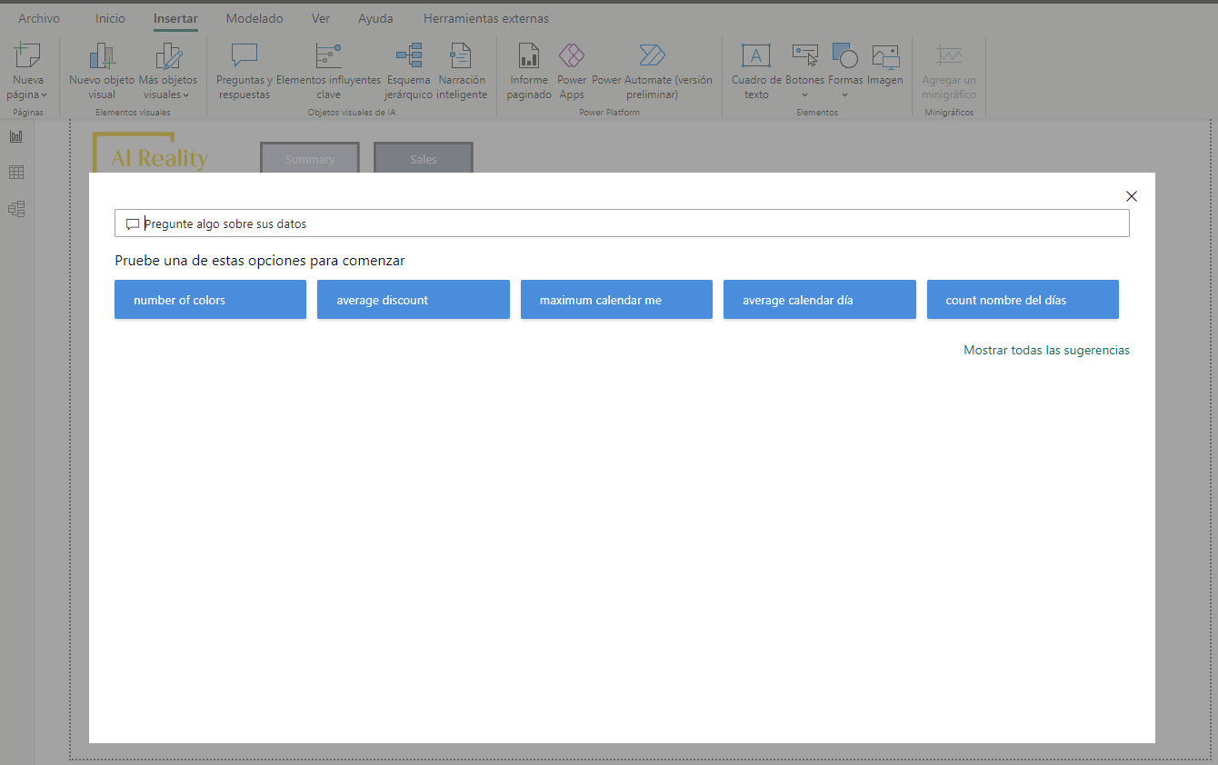Expand the Más objetos visuales dropdown
1218x765 pixels.
tap(168, 94)
